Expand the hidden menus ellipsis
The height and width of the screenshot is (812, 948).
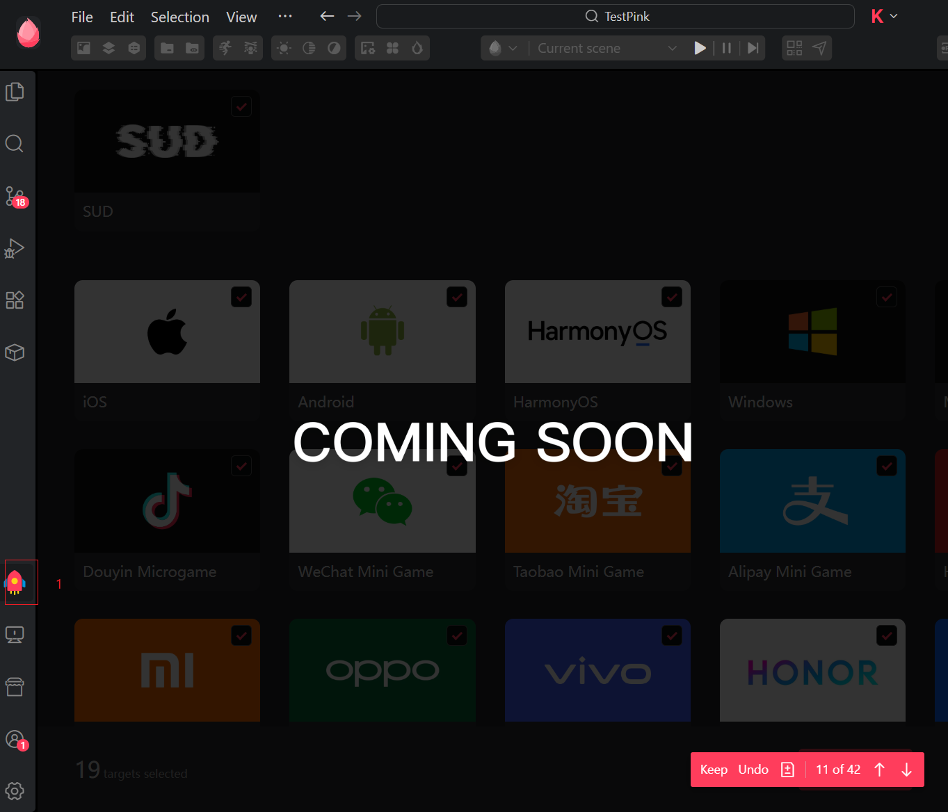click(x=285, y=16)
